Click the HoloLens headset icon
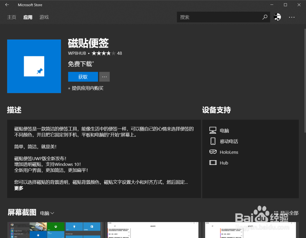Screen dimensions: 306x238 (x=213, y=152)
